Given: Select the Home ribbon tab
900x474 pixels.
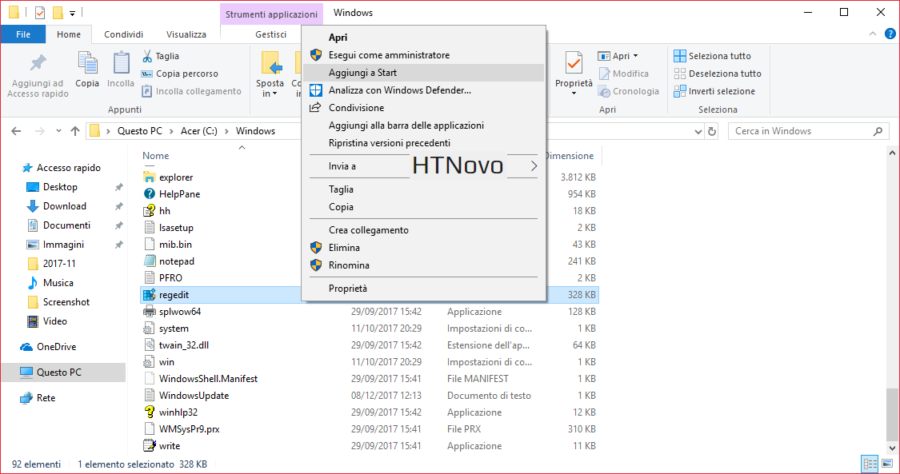Looking at the screenshot, I should (68, 34).
